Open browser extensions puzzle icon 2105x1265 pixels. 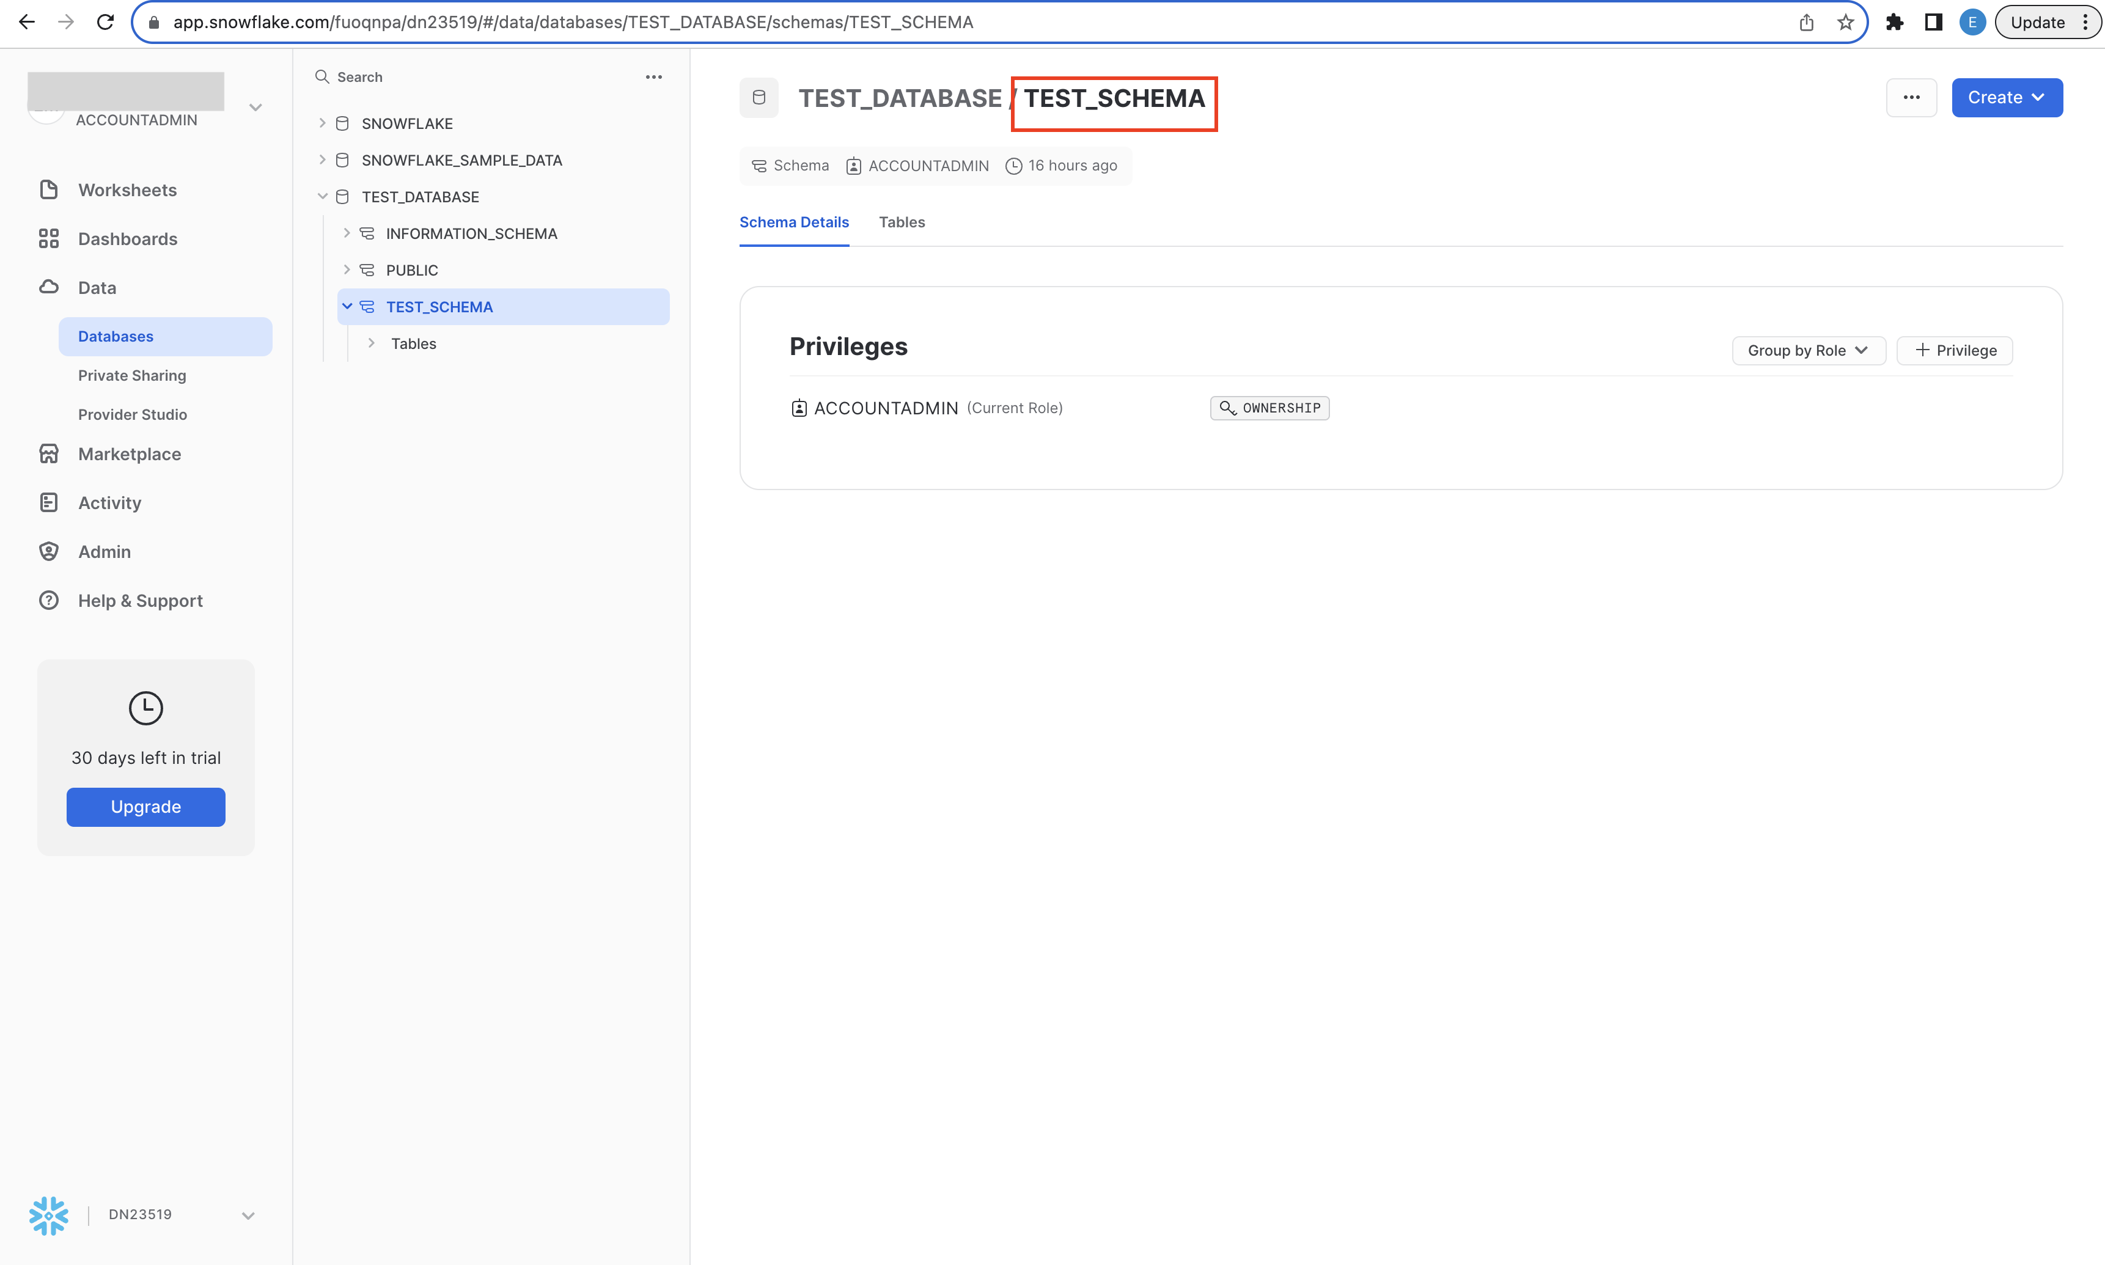click(x=1894, y=22)
